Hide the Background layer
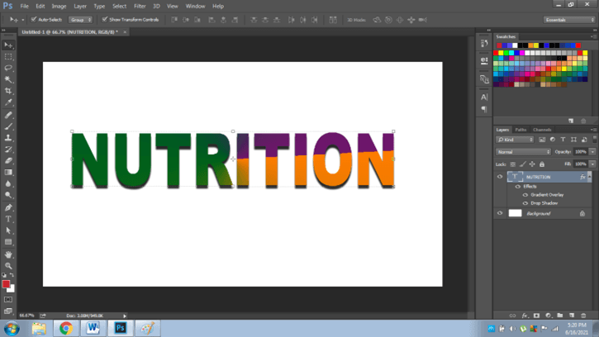This screenshot has height=337, width=599. point(500,213)
